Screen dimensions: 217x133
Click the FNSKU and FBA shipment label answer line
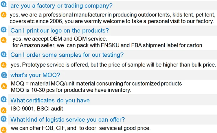[x=107, y=45]
